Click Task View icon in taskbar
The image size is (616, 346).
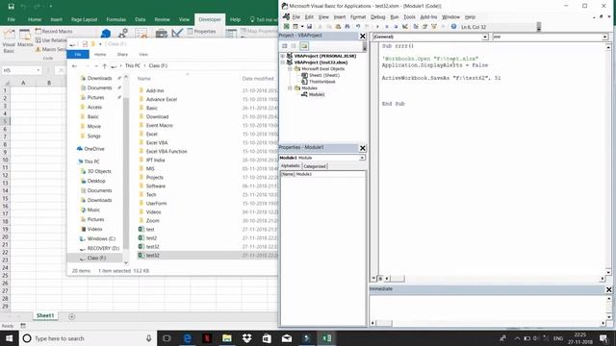(167, 338)
